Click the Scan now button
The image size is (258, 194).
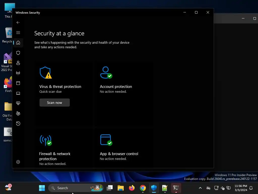54,103
